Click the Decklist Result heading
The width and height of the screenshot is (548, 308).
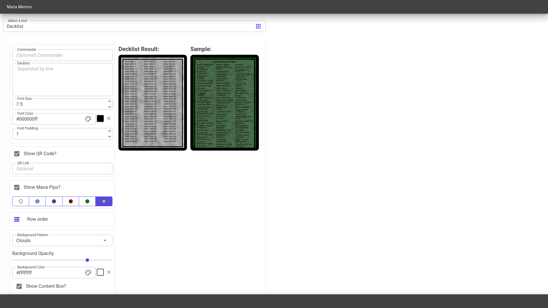139,49
